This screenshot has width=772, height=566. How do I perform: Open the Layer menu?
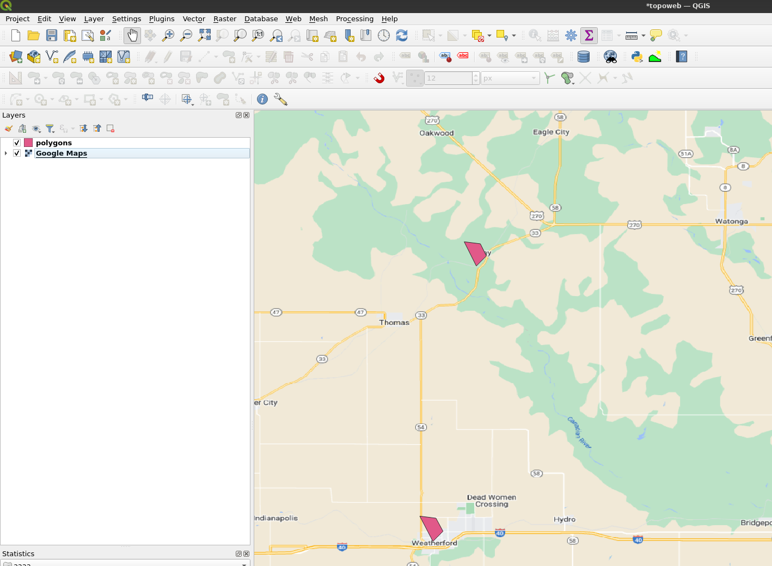tap(94, 19)
